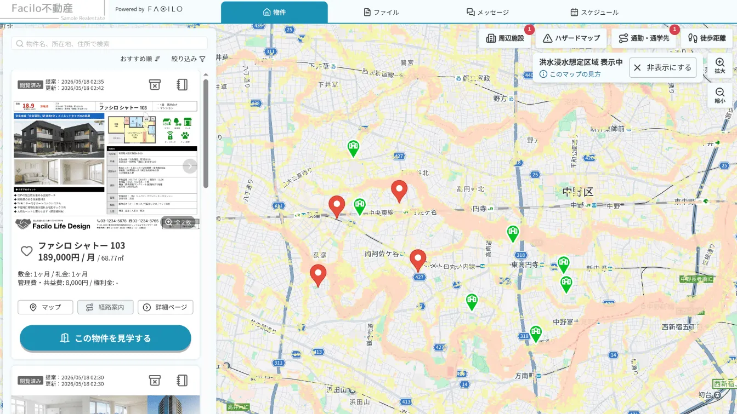The height and width of the screenshot is (414, 737).
Task: Switch to the スケジュール tab
Action: click(594, 12)
